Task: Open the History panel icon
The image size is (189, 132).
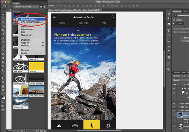Action: coord(169,14)
